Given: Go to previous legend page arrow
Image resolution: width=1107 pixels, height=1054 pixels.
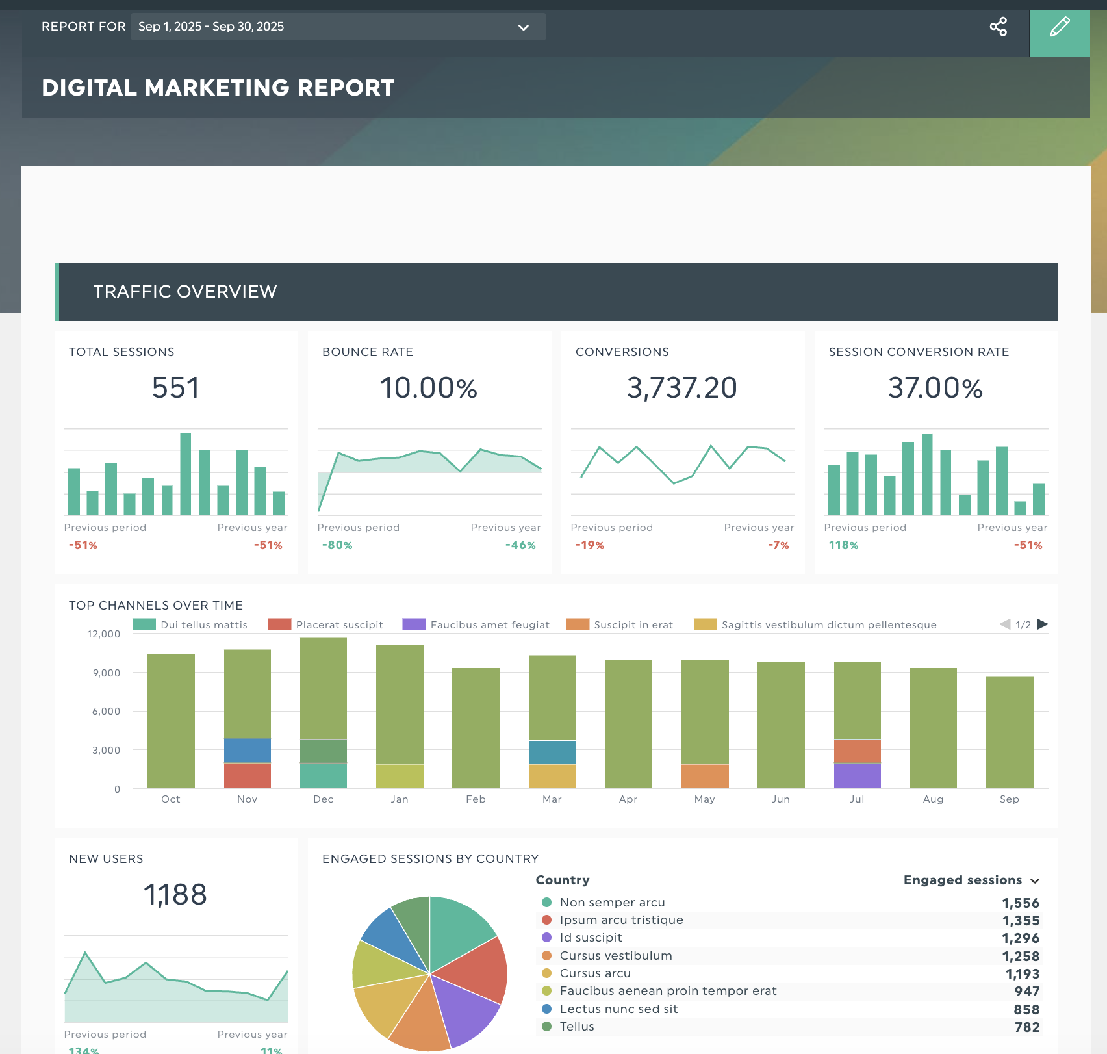Looking at the screenshot, I should [1005, 624].
